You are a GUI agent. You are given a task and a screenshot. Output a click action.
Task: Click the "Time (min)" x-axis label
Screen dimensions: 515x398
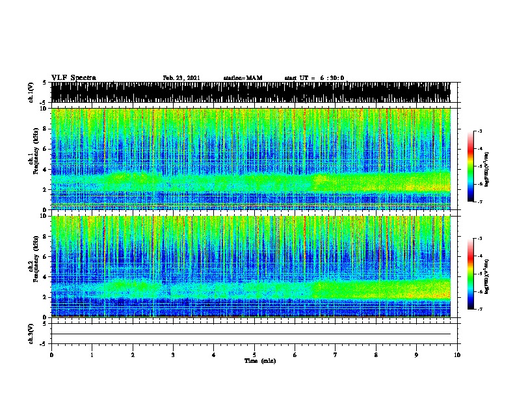click(x=260, y=361)
